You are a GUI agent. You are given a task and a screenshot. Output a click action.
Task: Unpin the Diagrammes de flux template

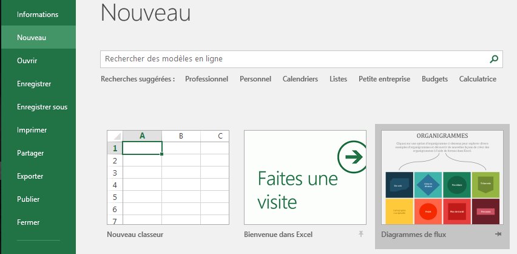(498, 234)
